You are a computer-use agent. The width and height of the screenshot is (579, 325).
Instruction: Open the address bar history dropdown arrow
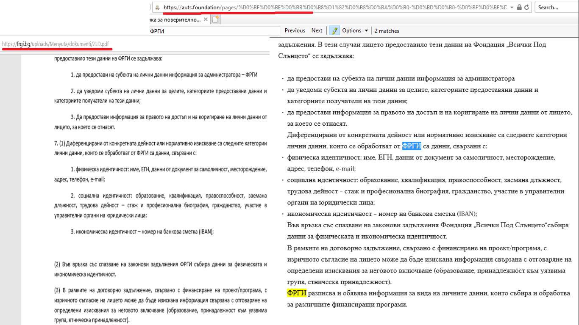pyautogui.click(x=512, y=7)
